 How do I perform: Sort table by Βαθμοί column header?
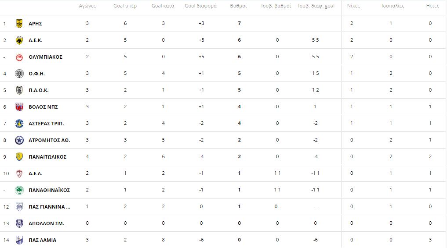239,6
